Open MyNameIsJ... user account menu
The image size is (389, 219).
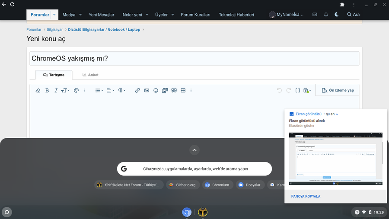(286, 14)
